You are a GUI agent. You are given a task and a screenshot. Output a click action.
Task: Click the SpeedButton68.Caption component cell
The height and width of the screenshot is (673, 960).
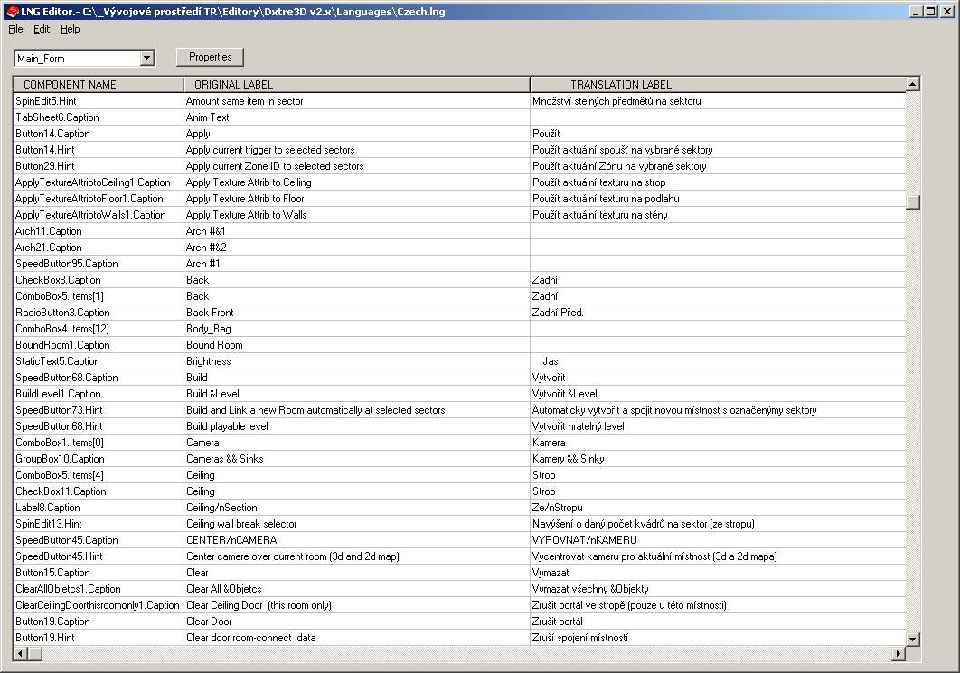[x=98, y=378]
